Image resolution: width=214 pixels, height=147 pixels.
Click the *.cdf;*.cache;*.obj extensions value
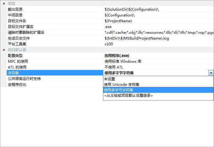159,33
